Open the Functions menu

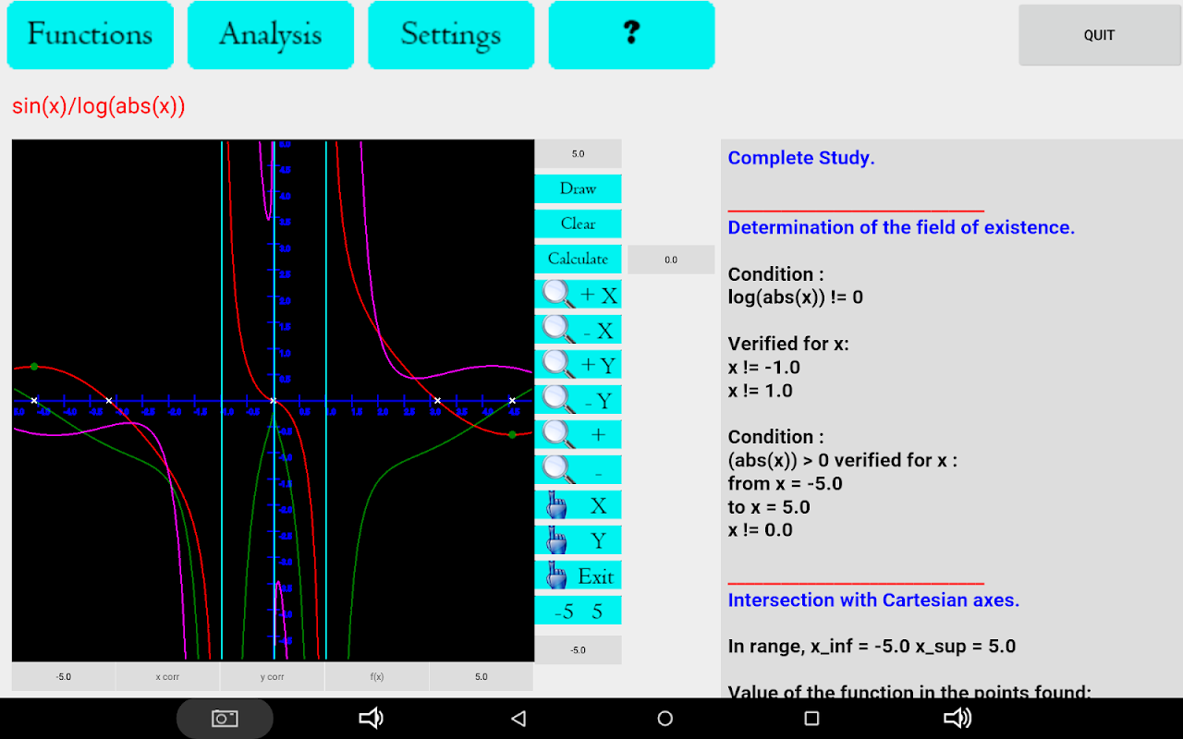tap(90, 35)
